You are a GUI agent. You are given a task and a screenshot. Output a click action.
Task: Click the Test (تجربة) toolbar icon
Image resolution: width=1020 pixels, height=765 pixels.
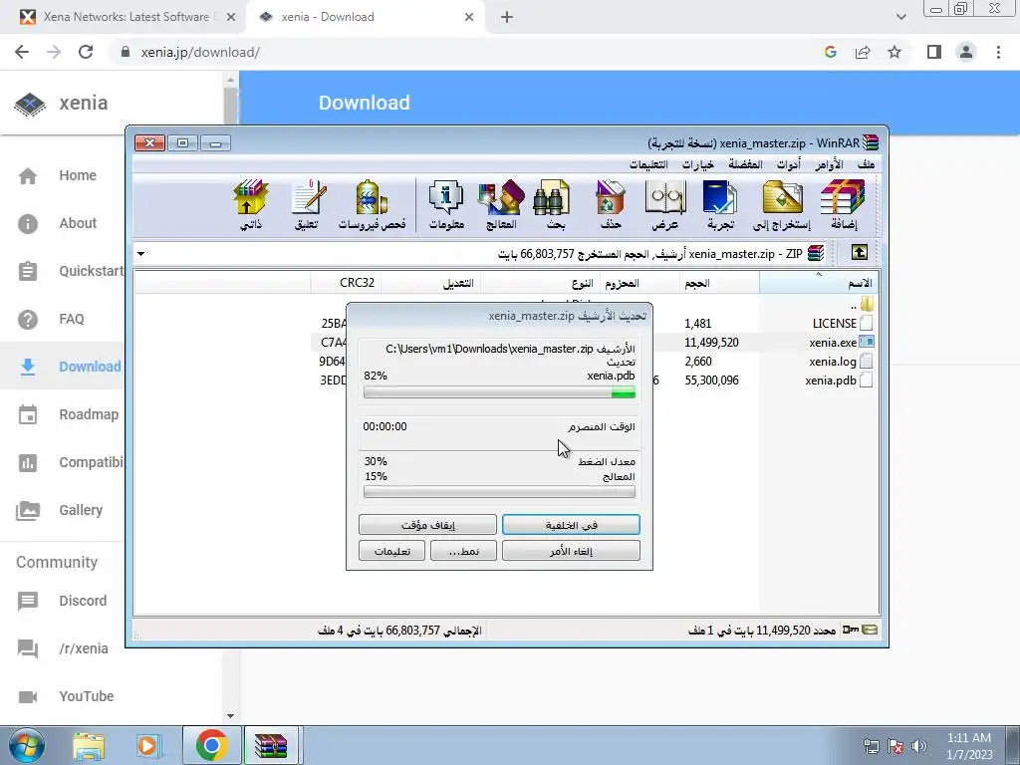[x=720, y=205]
